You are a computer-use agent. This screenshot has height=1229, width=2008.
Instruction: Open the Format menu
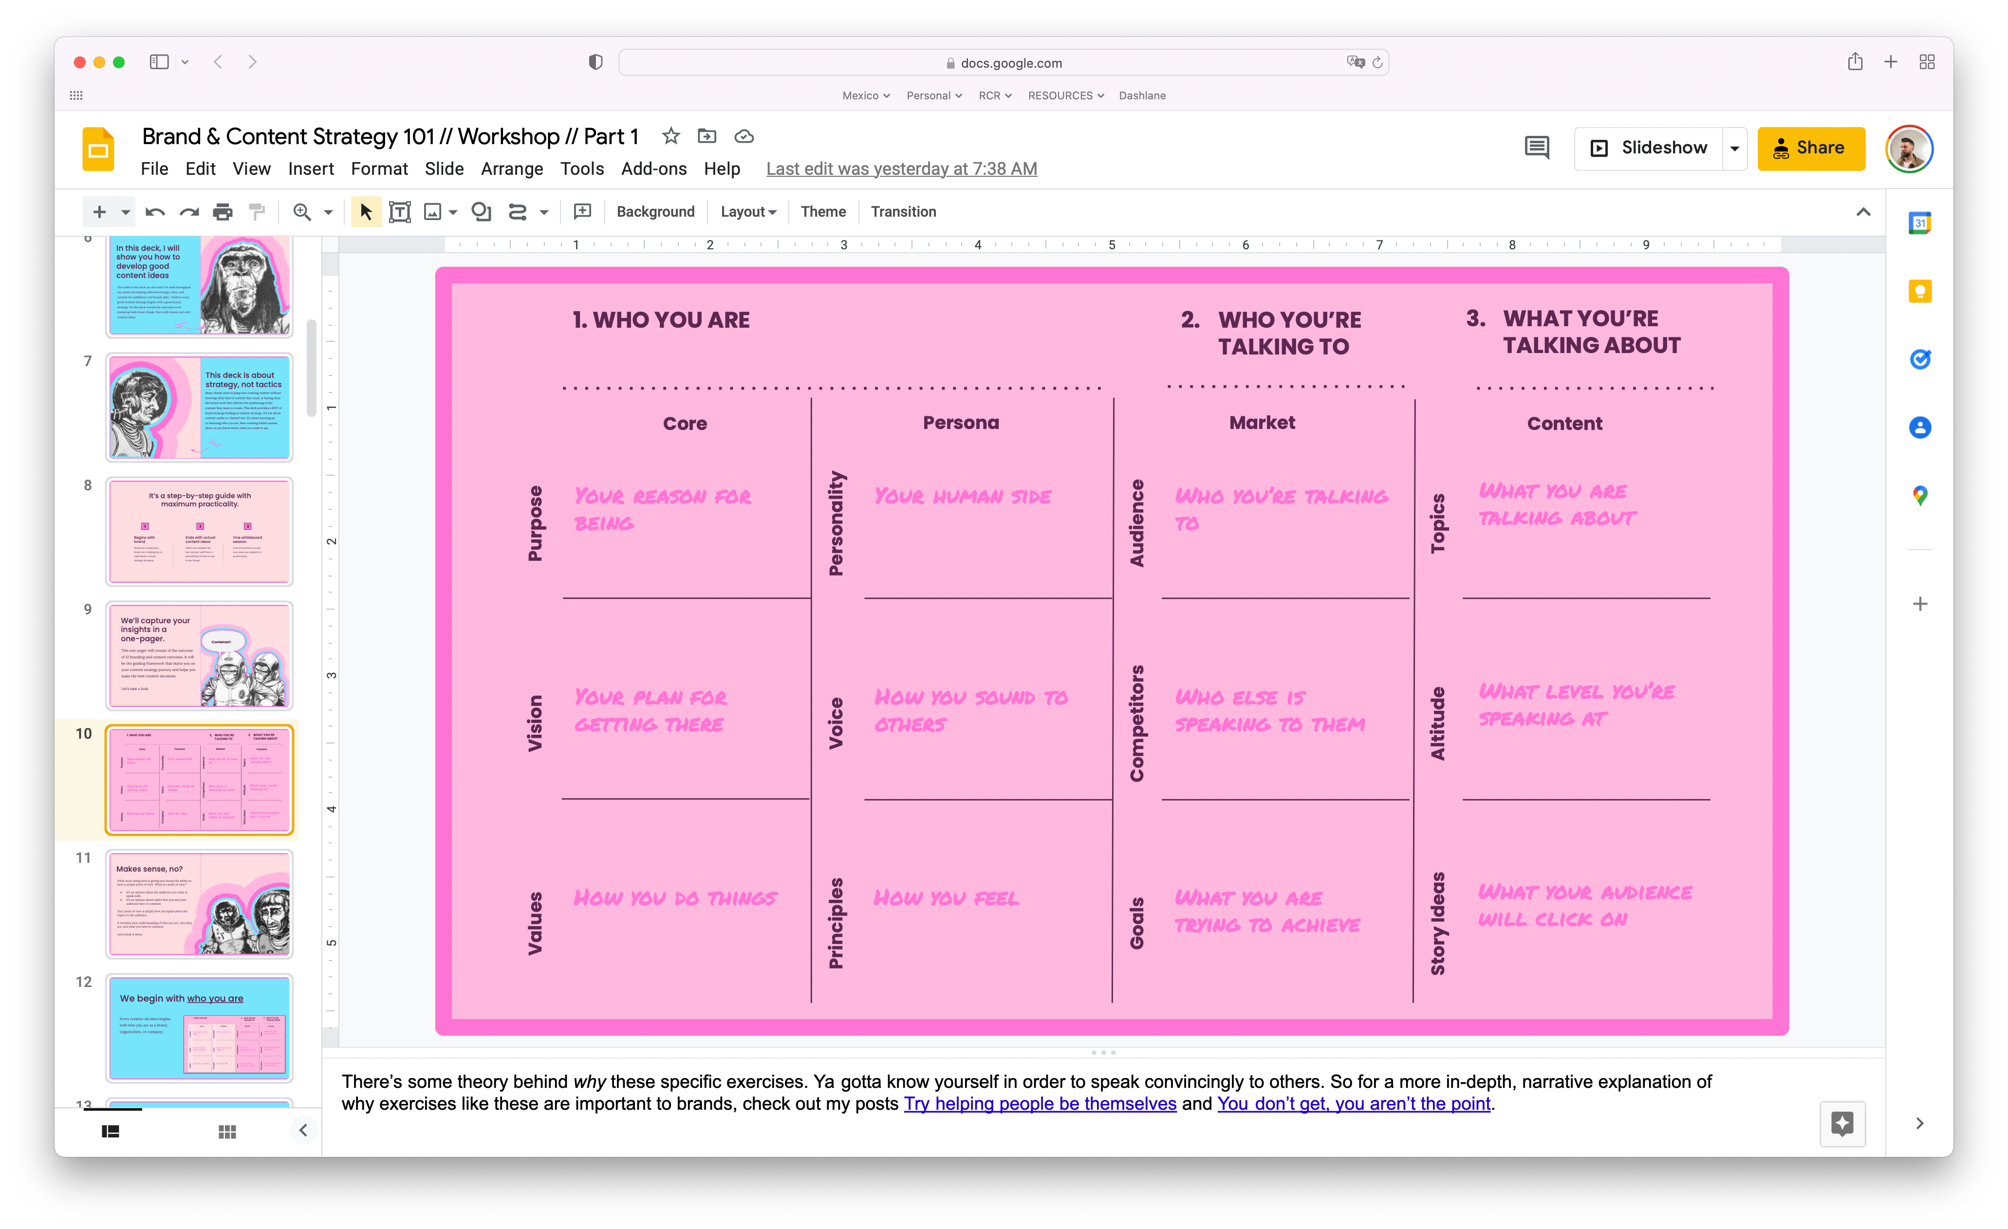click(x=379, y=168)
